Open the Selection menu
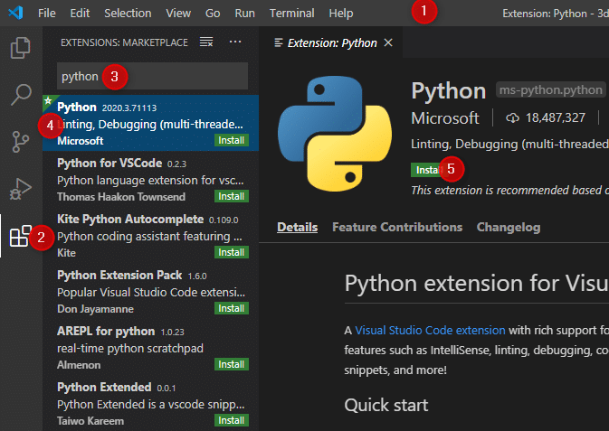609x431 pixels. 128,14
